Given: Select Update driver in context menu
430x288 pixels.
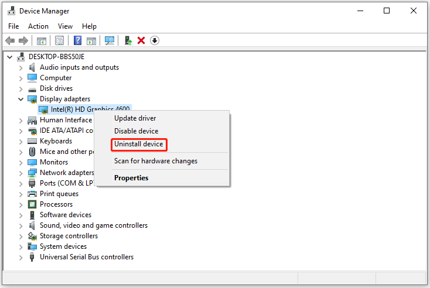Looking at the screenshot, I should click(x=135, y=118).
